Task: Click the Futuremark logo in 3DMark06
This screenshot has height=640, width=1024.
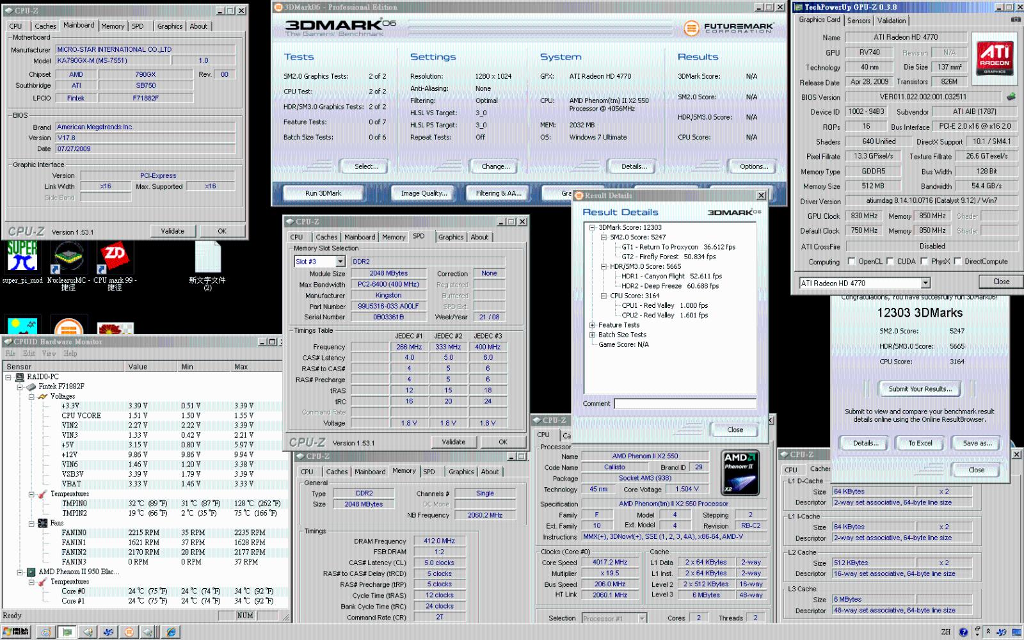Action: pos(729,28)
